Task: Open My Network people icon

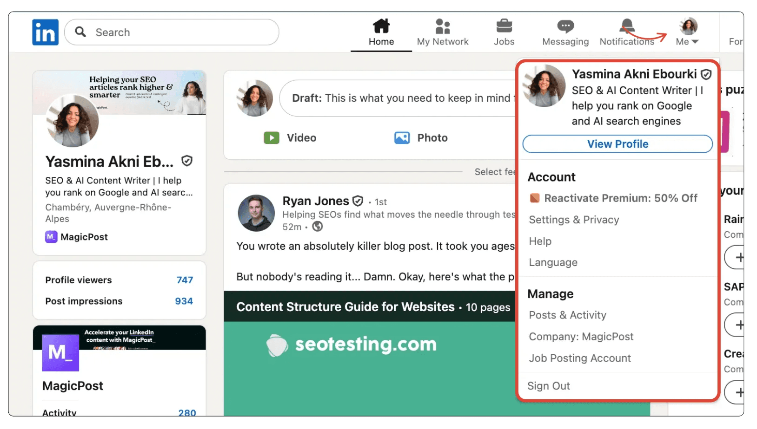Action: 443,26
